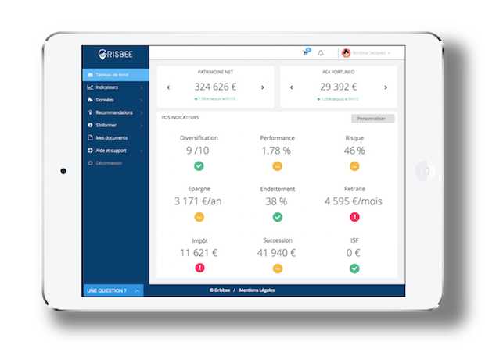Expand the Une Question panel
This screenshot has height=352, width=485.
[x=114, y=290]
